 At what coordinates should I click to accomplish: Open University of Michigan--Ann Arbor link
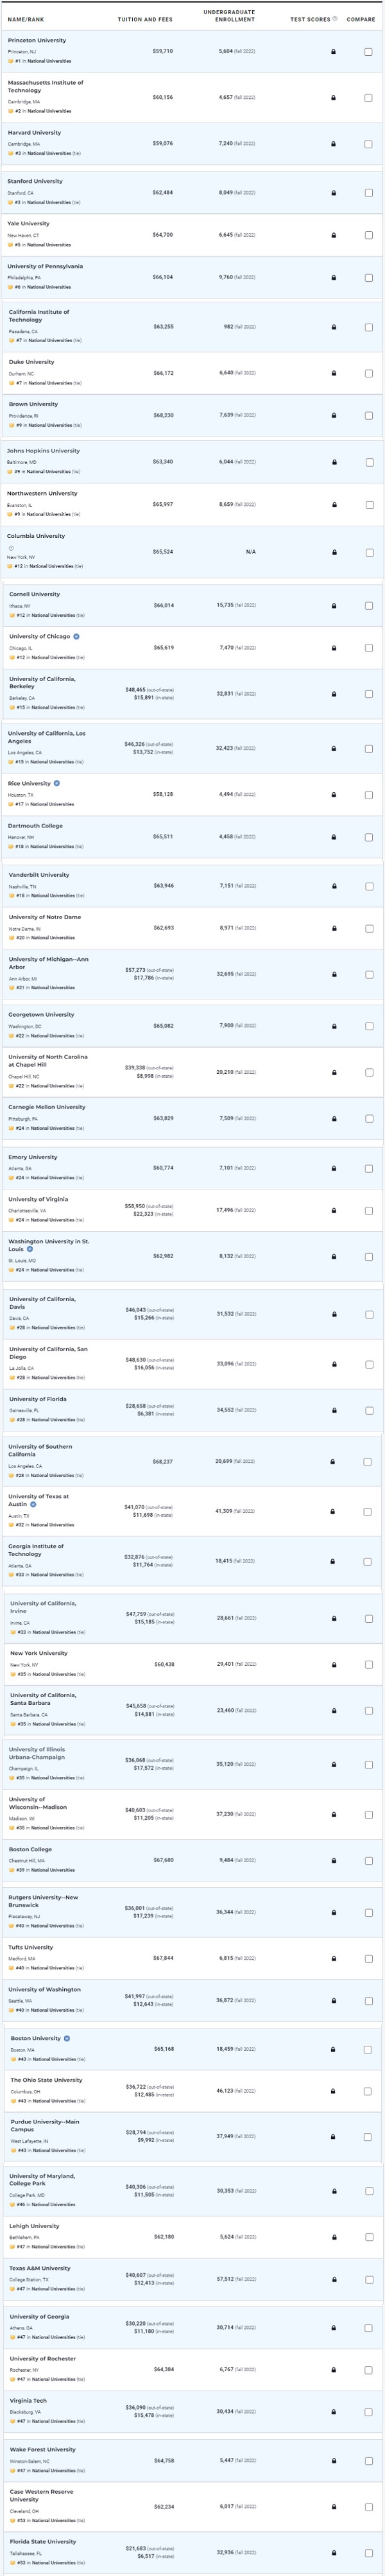[x=49, y=963]
